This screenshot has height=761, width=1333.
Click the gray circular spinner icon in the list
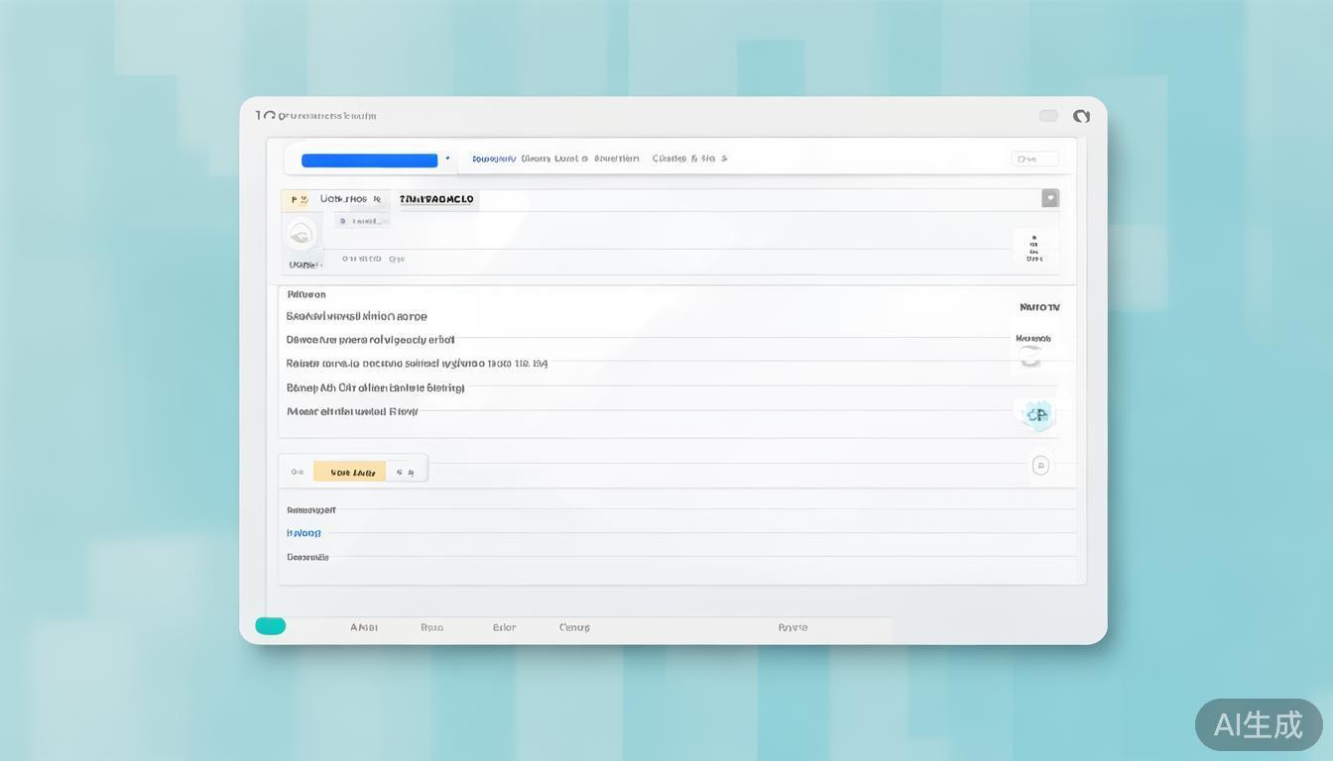point(1030,357)
